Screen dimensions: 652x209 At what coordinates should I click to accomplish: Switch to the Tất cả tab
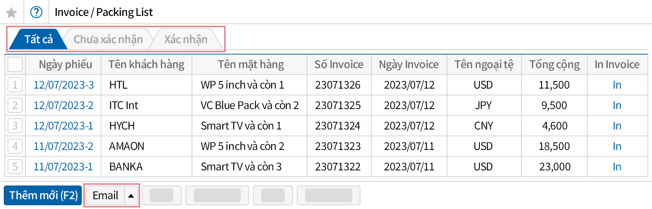click(38, 39)
